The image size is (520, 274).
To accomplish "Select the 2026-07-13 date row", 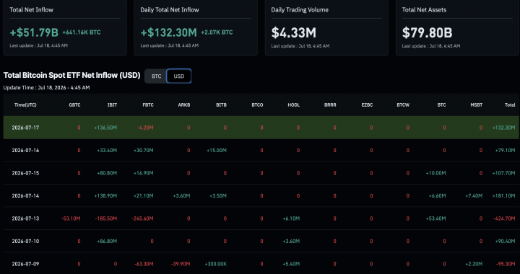I will click(261, 218).
